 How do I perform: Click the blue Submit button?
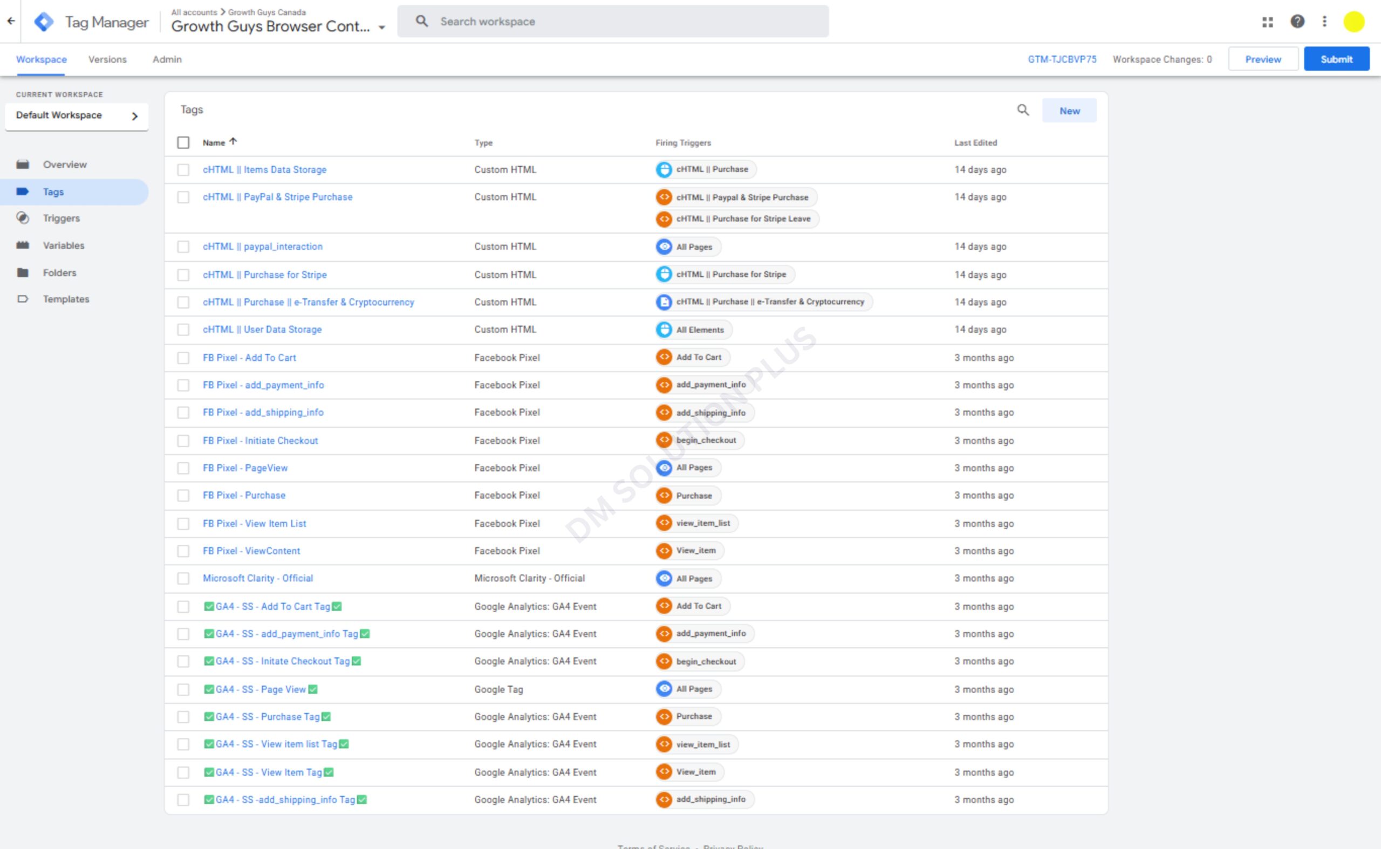coord(1336,59)
